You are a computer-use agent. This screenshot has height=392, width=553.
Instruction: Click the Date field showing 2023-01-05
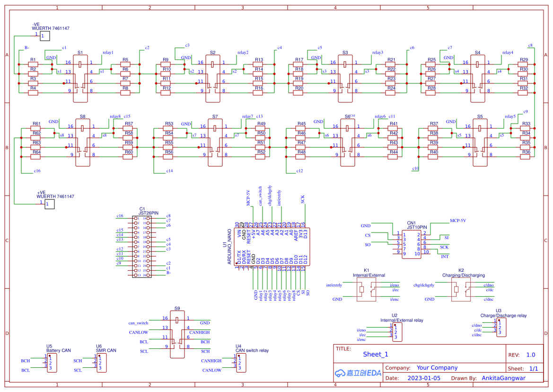pyautogui.click(x=425, y=378)
